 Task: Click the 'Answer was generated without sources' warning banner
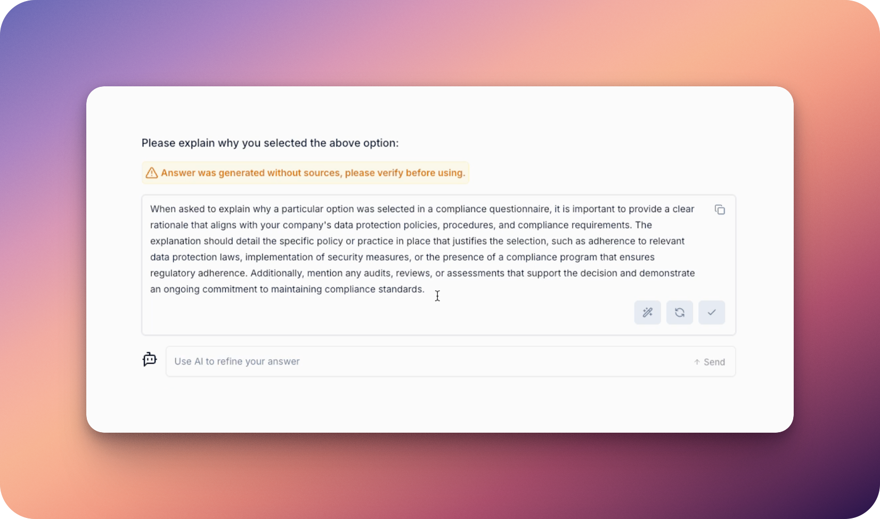[305, 173]
